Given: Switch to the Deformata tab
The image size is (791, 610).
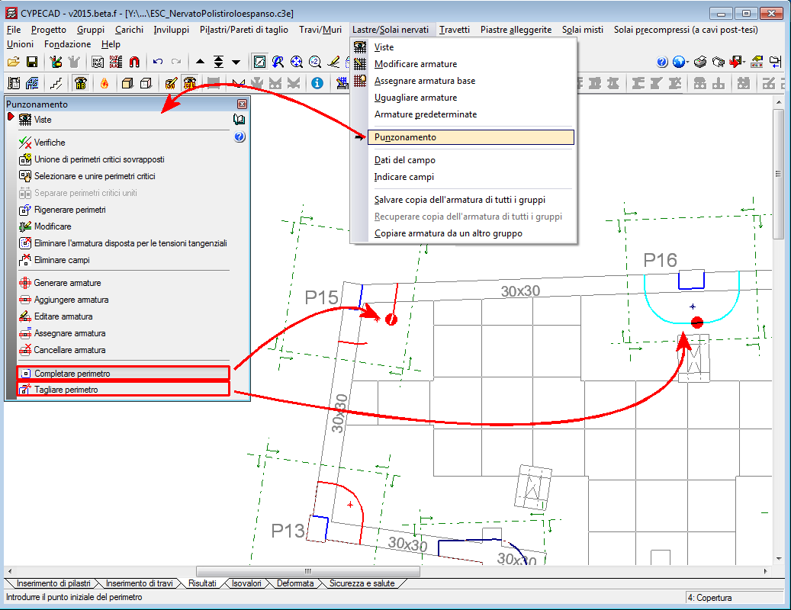Looking at the screenshot, I should [295, 583].
